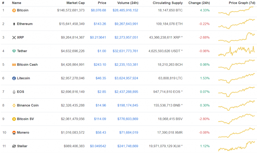Click the EOS logo icon
This screenshot has width=257, height=153.
point(14,92)
